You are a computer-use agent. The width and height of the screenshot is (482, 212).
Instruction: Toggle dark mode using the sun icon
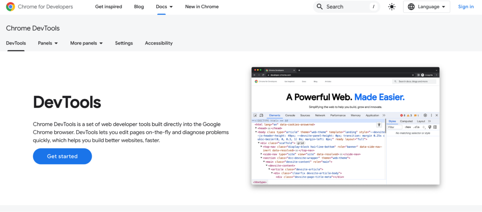click(391, 6)
